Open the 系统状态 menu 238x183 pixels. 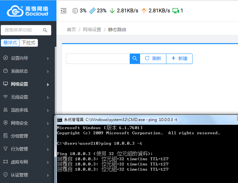27,71
